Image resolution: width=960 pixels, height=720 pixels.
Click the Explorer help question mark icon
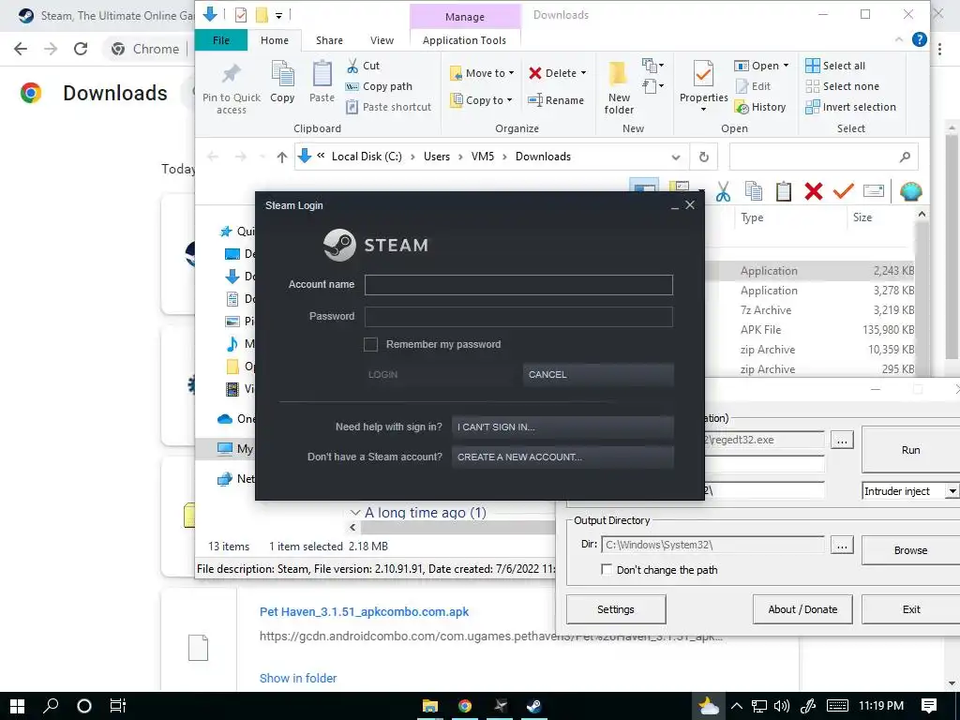(x=919, y=39)
